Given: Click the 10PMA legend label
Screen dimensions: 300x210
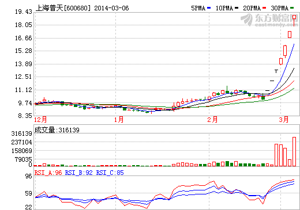Looking at the screenshot, I should click(x=224, y=8).
